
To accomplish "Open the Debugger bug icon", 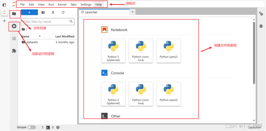I will click(x=261, y=26).
